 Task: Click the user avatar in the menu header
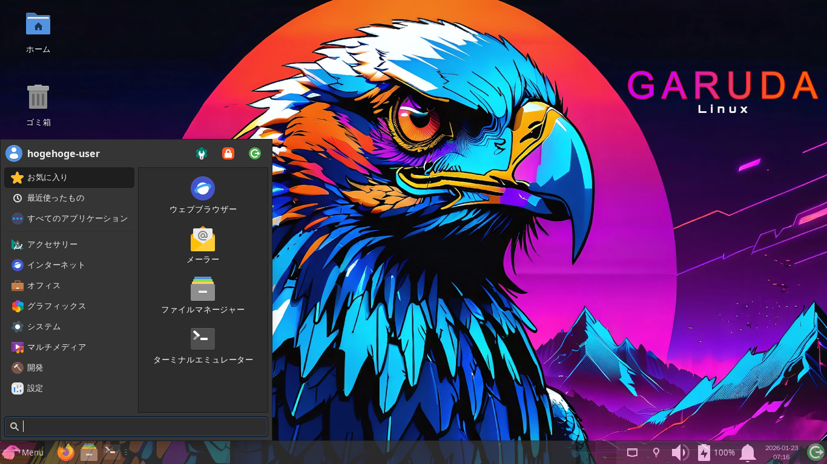click(x=14, y=153)
